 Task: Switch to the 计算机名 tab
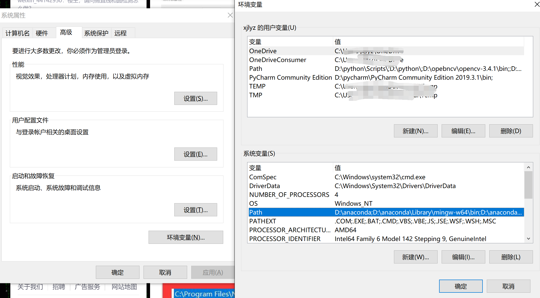[17, 33]
